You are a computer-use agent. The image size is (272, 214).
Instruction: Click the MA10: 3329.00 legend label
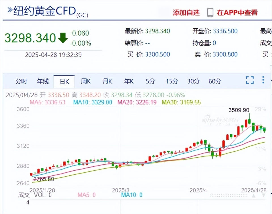[x=93, y=102]
